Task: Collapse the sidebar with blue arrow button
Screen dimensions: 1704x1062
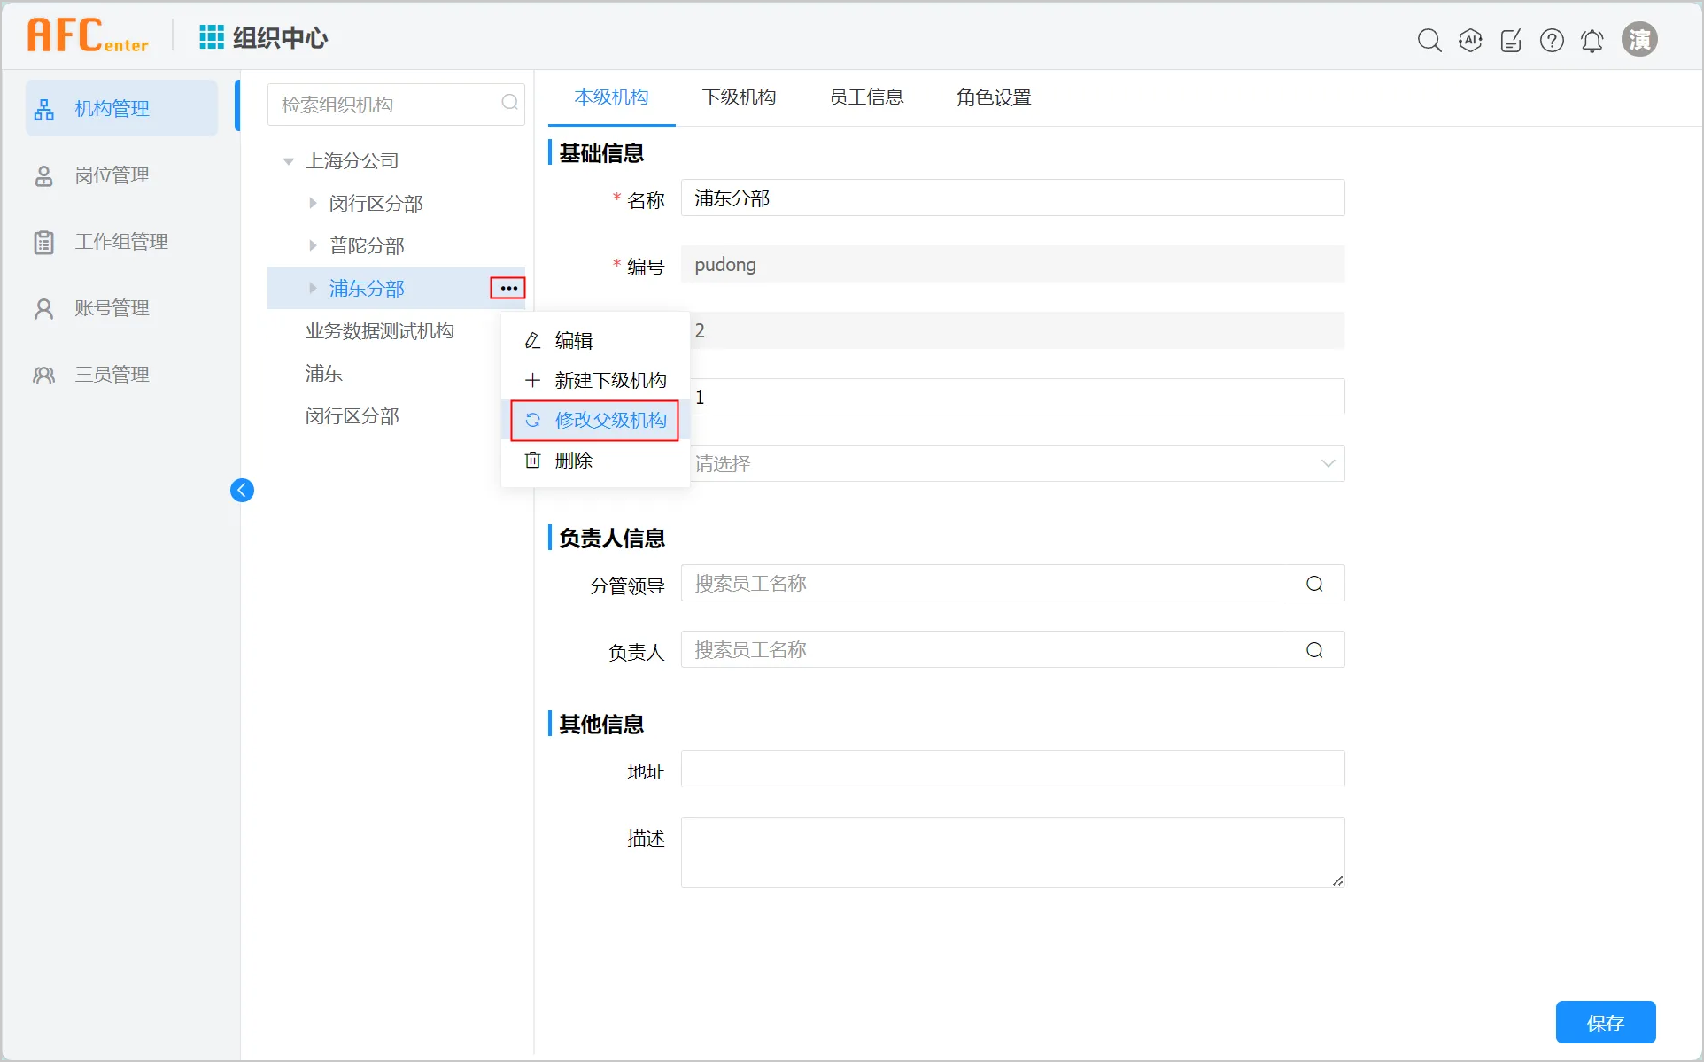Action: click(x=242, y=490)
